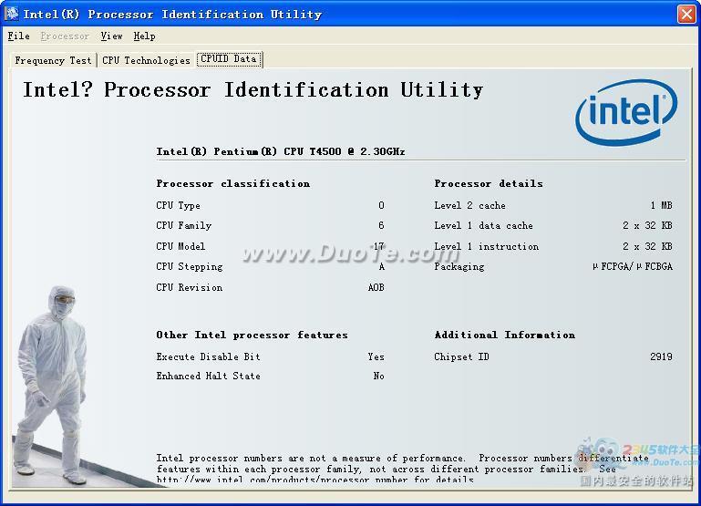701x506 pixels.
Task: Click the CPU Stepping value A
Action: pos(381,266)
